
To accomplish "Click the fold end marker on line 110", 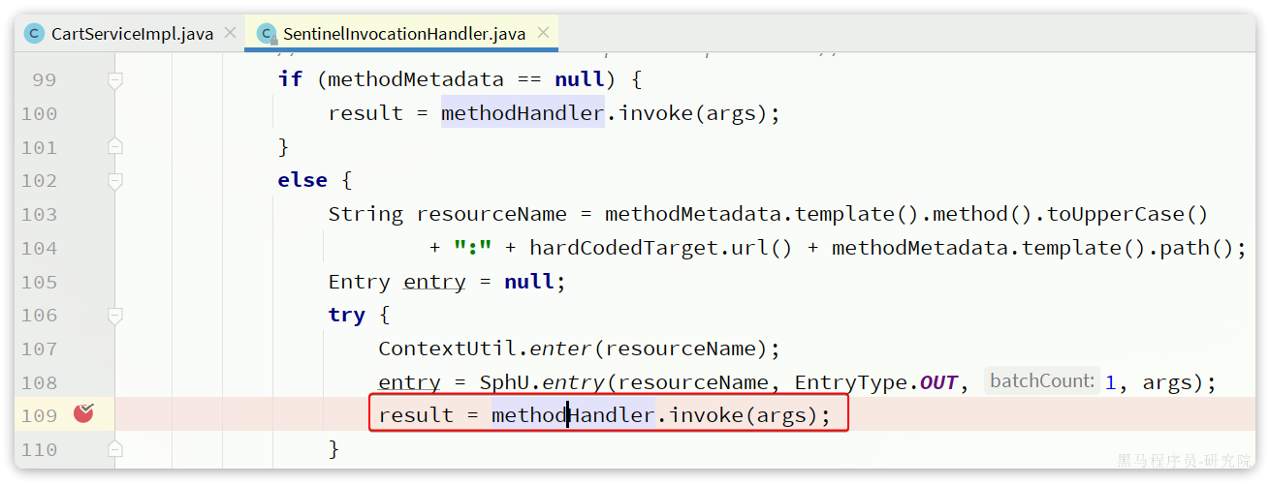I will (115, 448).
